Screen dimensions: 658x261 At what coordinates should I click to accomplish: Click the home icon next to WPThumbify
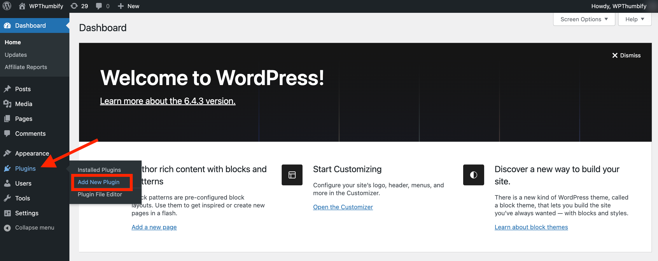click(x=22, y=6)
